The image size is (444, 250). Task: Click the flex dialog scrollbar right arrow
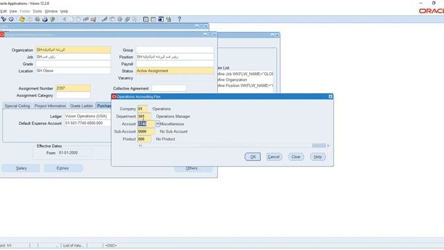click(328, 145)
